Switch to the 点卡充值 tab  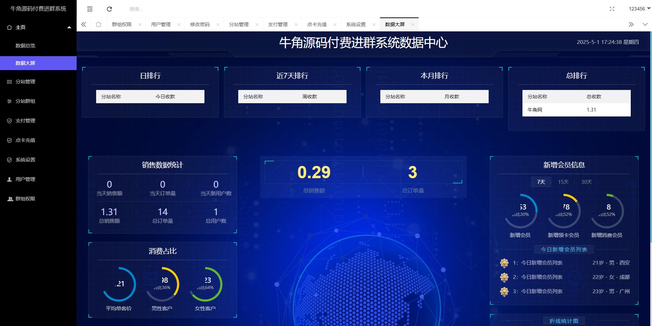317,24
